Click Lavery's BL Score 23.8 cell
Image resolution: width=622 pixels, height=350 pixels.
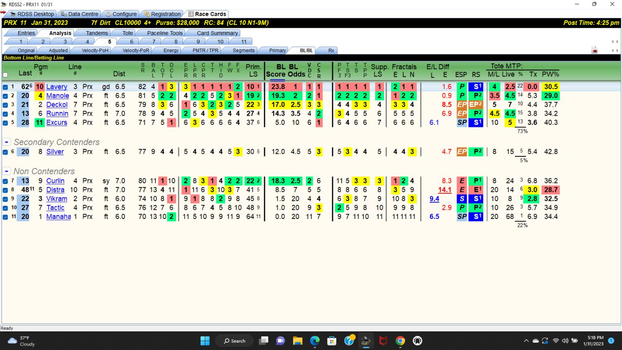277,87
